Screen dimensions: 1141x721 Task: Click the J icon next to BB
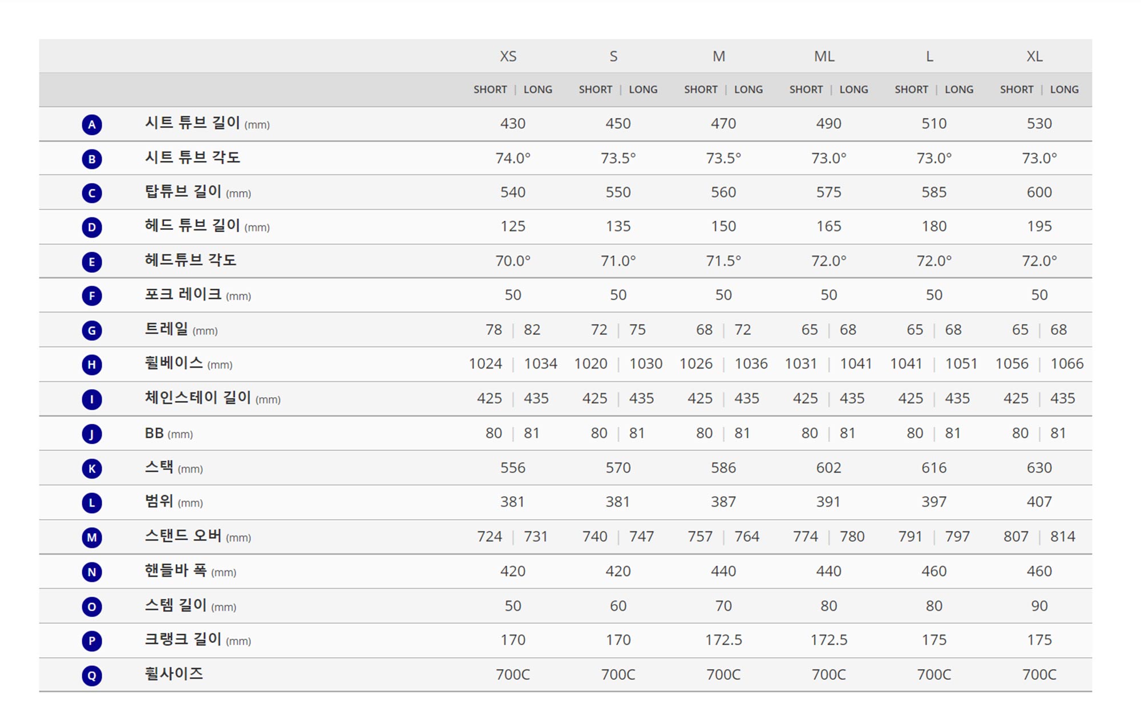point(92,434)
